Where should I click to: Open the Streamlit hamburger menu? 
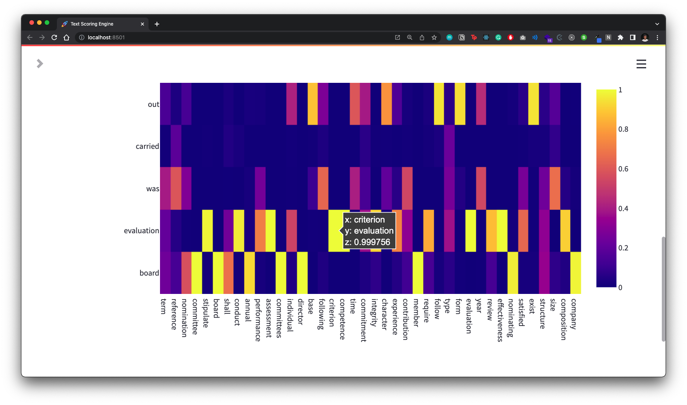click(x=641, y=64)
